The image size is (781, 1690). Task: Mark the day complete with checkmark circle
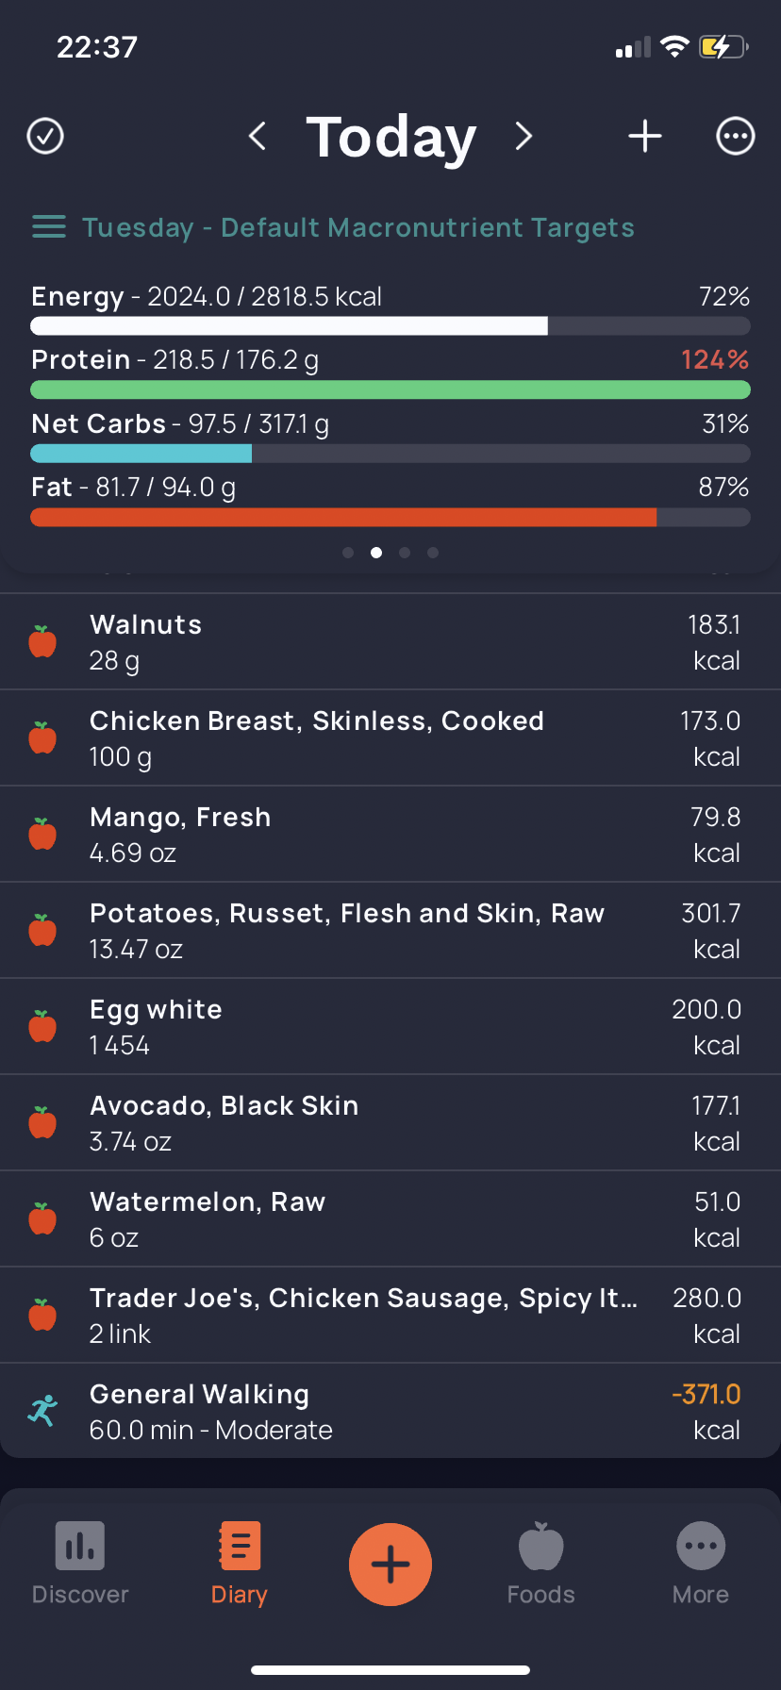click(x=45, y=136)
